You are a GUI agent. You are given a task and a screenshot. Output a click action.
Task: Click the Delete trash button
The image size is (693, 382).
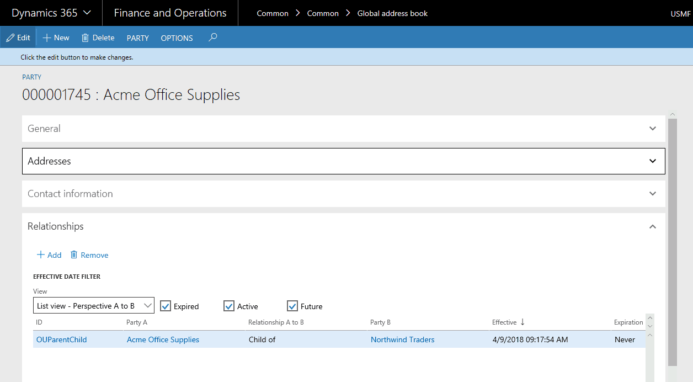coord(98,38)
